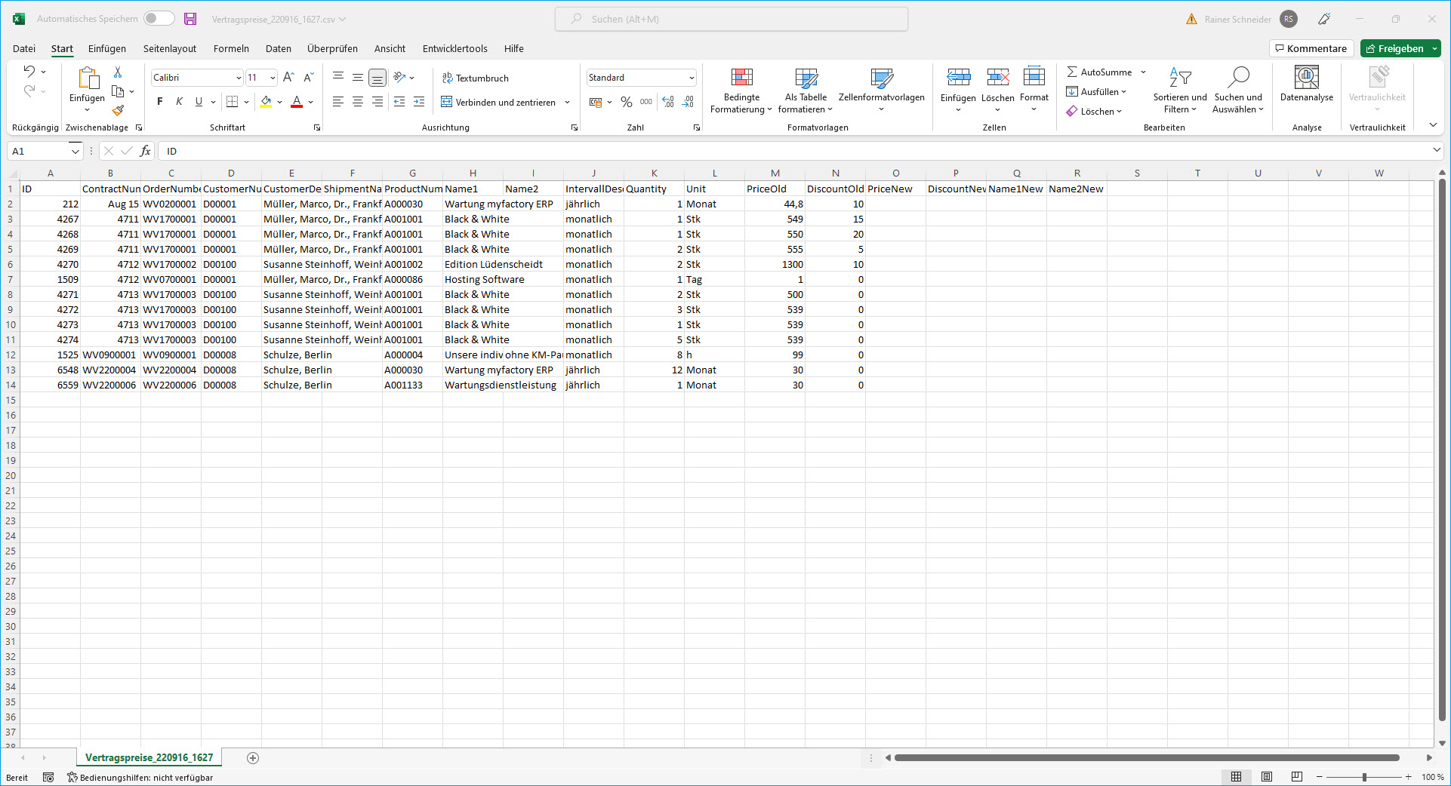Image resolution: width=1451 pixels, height=786 pixels.
Task: Click the search box Suchen
Action: click(731, 19)
